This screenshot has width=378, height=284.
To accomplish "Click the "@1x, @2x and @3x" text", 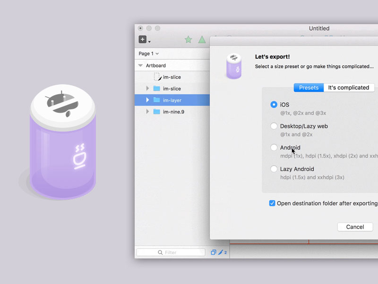I will 303,113.
